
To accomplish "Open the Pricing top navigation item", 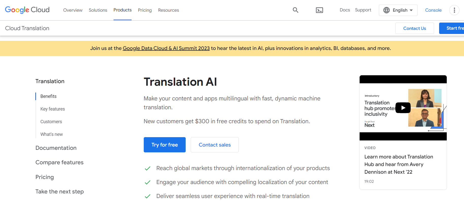I will [145, 10].
